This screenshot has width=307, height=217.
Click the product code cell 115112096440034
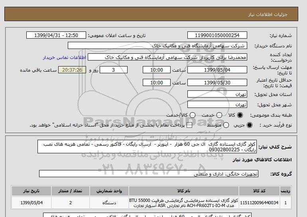click(259, 203)
